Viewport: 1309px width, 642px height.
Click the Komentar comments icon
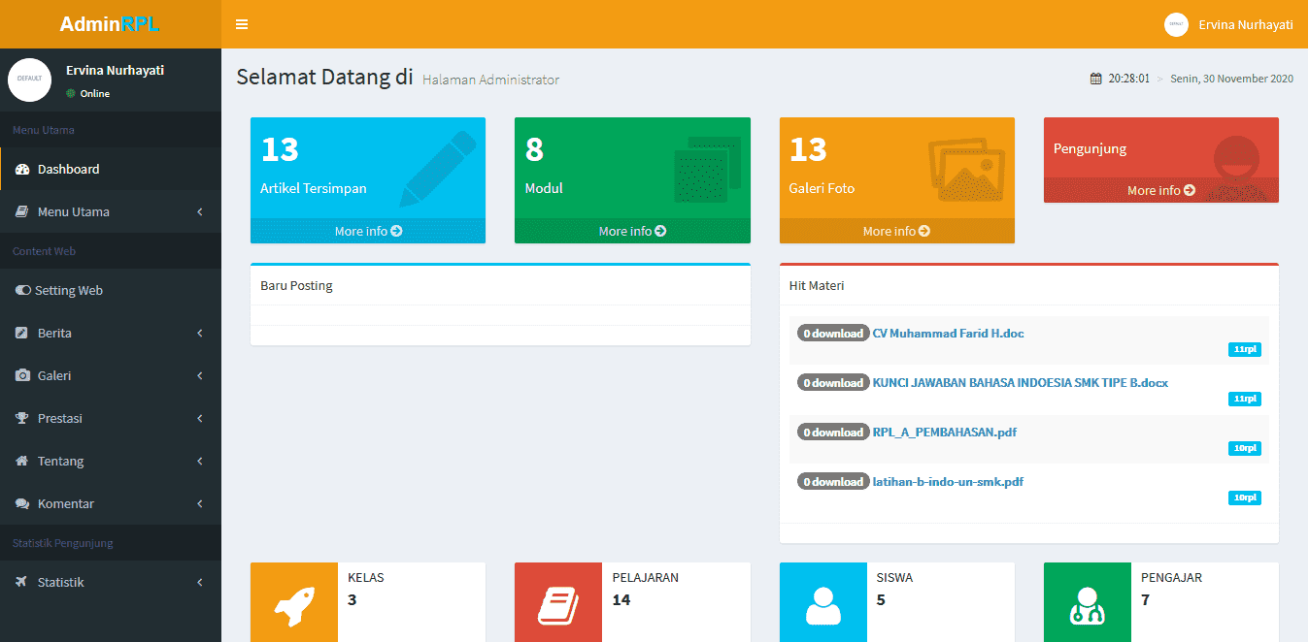coord(21,503)
